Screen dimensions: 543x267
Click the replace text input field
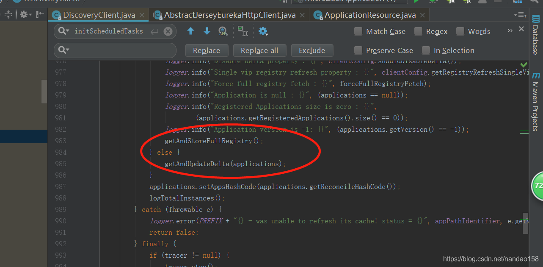(115, 50)
